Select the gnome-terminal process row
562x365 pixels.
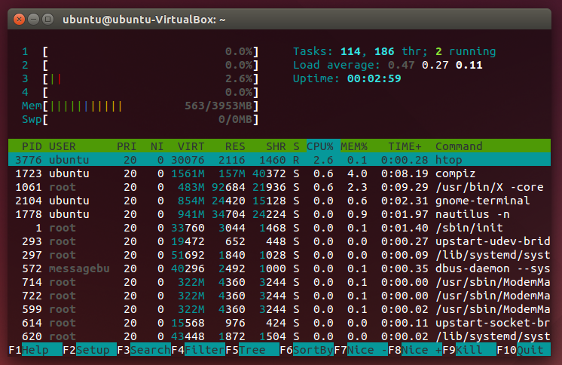(279, 201)
